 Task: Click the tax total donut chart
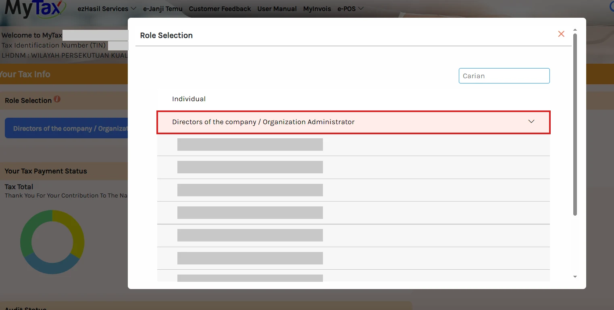pos(52,242)
